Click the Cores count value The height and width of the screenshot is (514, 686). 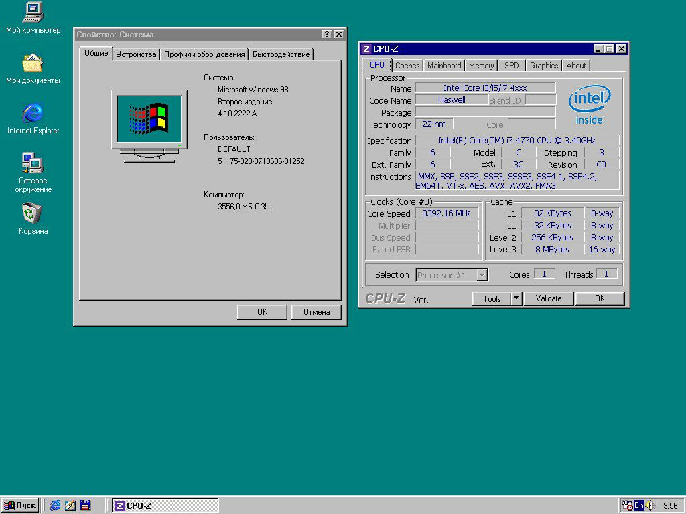(x=544, y=274)
